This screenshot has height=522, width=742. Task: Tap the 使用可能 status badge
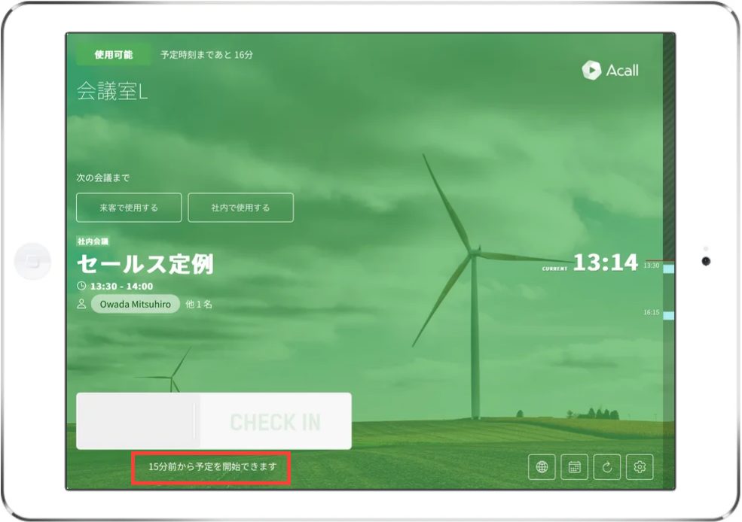pyautogui.click(x=113, y=55)
